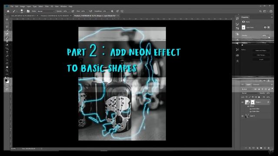Open symmetry butterfly options
Viewport: 278px width, 156px height.
click(x=122, y=11)
